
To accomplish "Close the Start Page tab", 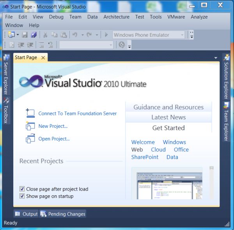I will click(x=43, y=58).
